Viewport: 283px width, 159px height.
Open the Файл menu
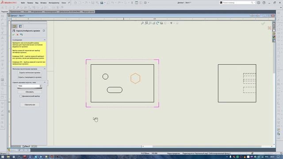pyautogui.click(x=23, y=3)
